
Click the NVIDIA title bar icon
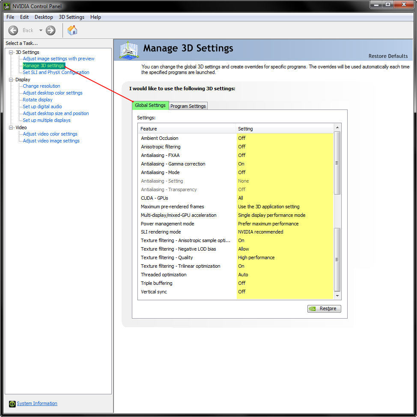coord(7,6)
